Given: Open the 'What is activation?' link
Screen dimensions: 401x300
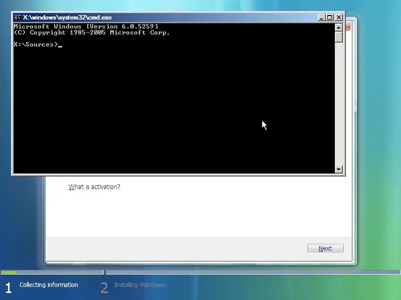Looking at the screenshot, I should pos(94,186).
